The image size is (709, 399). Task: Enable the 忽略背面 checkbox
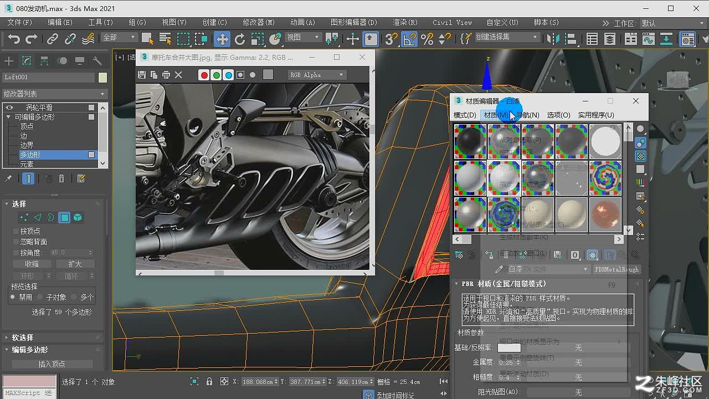pos(16,242)
